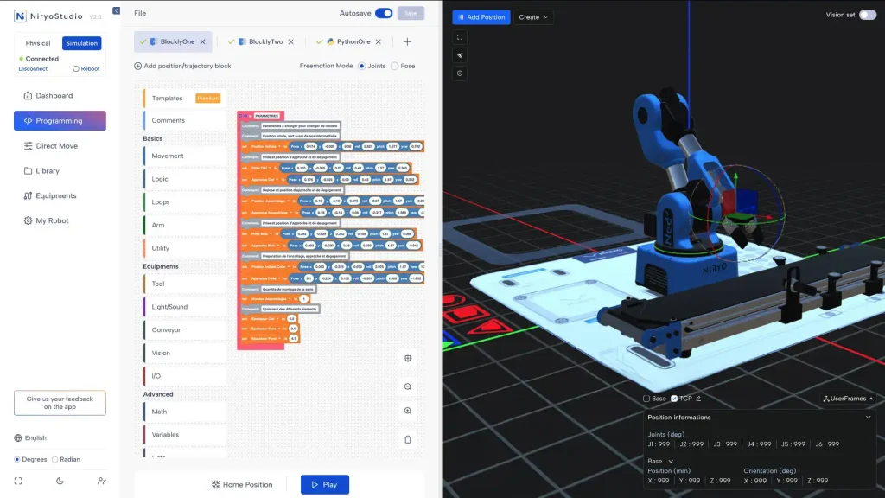Screen dimensions: 885x498
Task: Enable the Vision set switch
Action: [x=867, y=15]
